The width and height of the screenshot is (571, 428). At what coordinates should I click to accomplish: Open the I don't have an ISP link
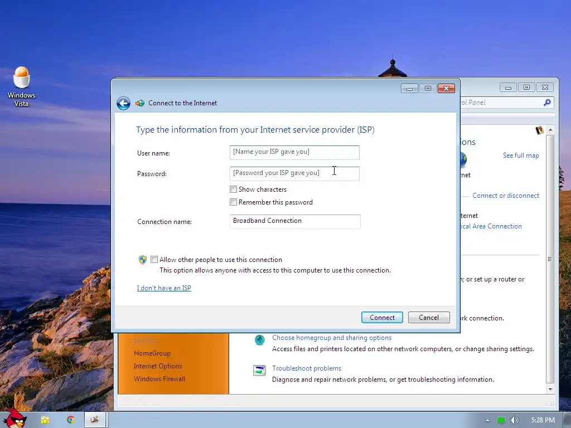(x=164, y=288)
